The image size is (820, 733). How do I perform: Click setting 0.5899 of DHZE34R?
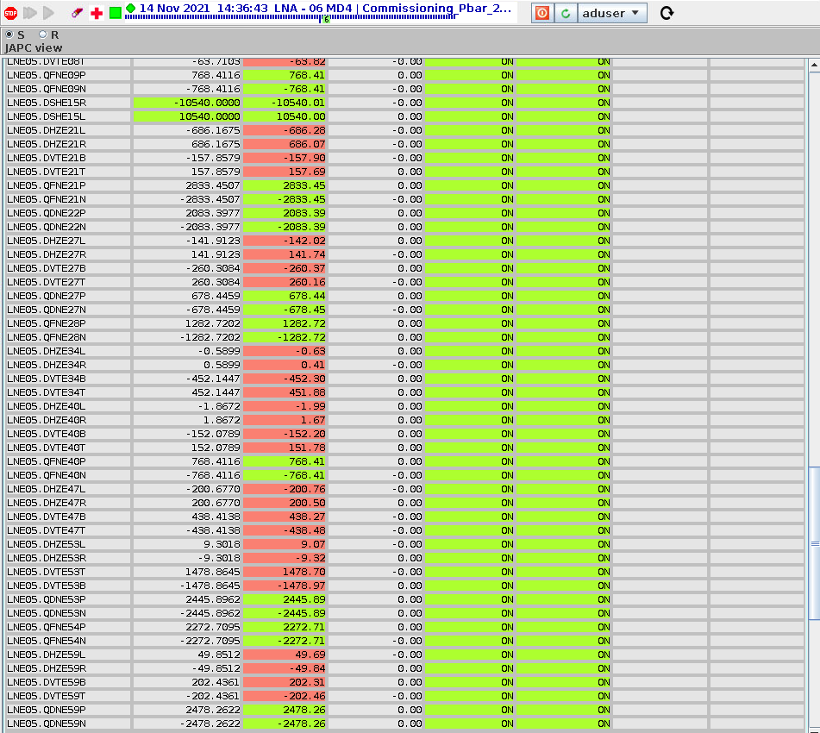187,365
